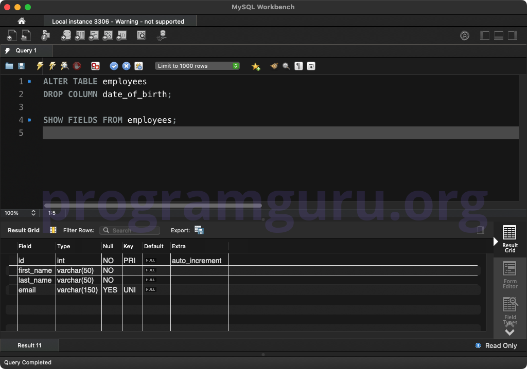Search table data icon in main toolbar
The image size is (527, 369).
142,35
